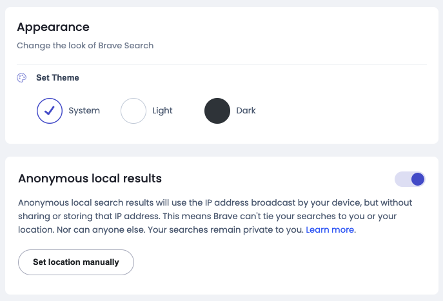Click the Dark theme label
Image resolution: width=443 pixels, height=301 pixels.
246,110
